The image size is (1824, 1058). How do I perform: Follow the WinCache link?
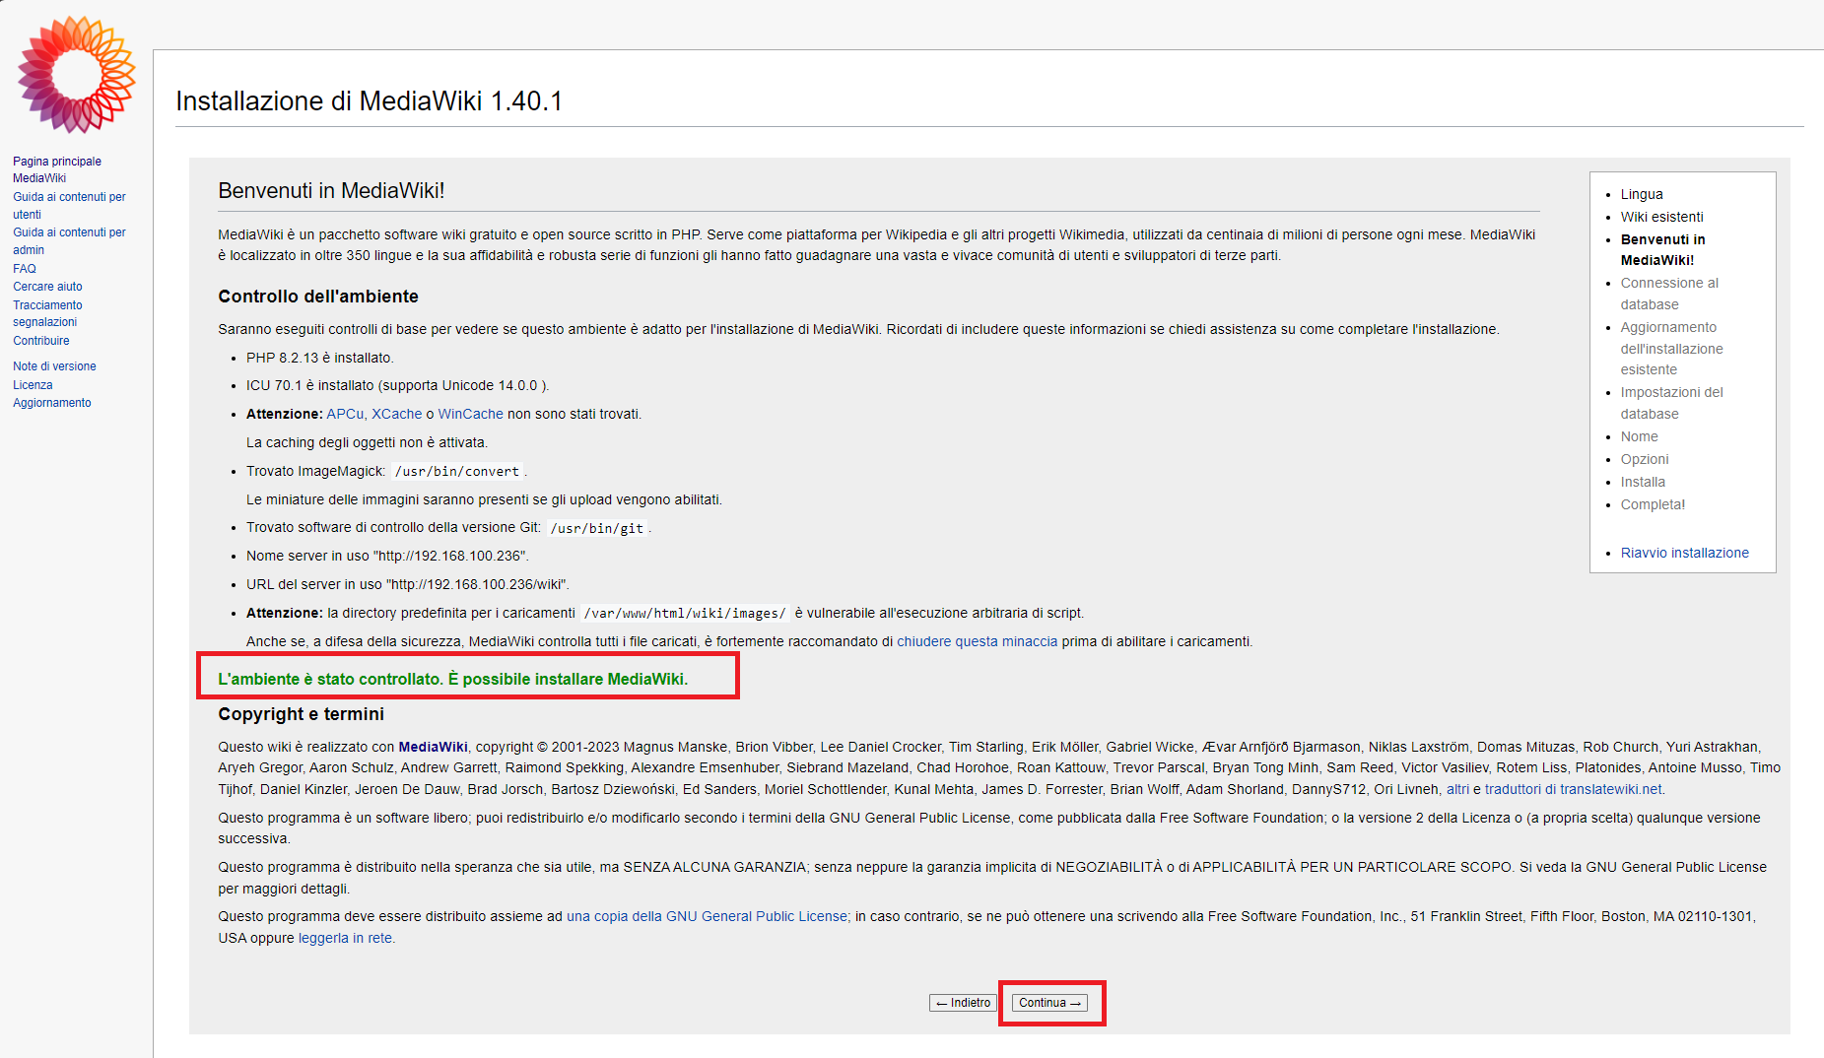click(x=470, y=414)
